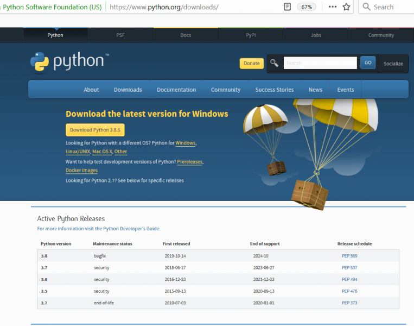
Task: Click the browser search bar magnifier icon
Action: (x=366, y=7)
